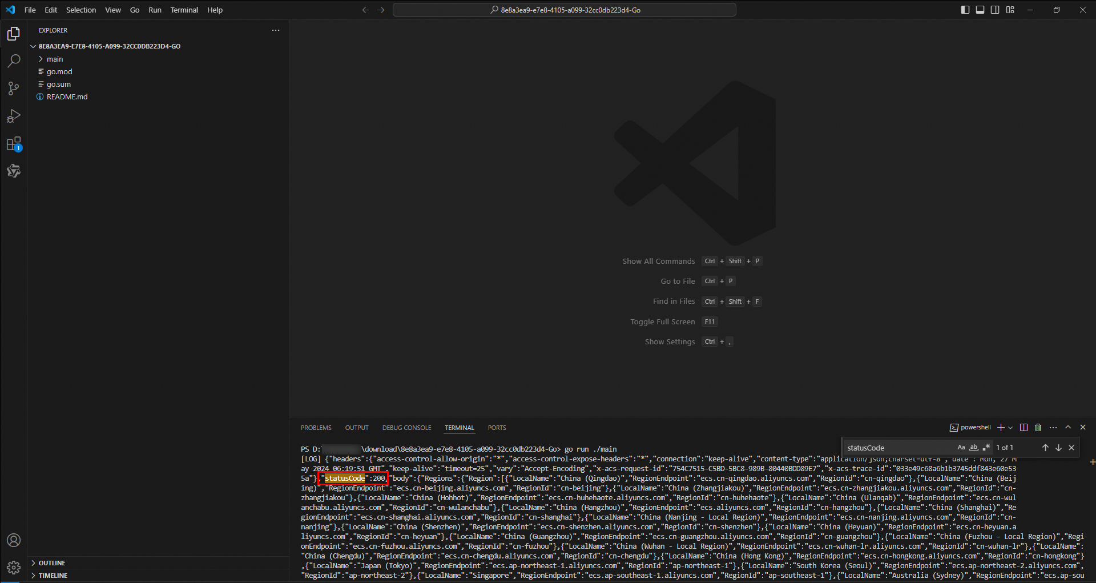This screenshot has height=583, width=1096.
Task: Switch to the Debug Console tab
Action: click(407, 428)
